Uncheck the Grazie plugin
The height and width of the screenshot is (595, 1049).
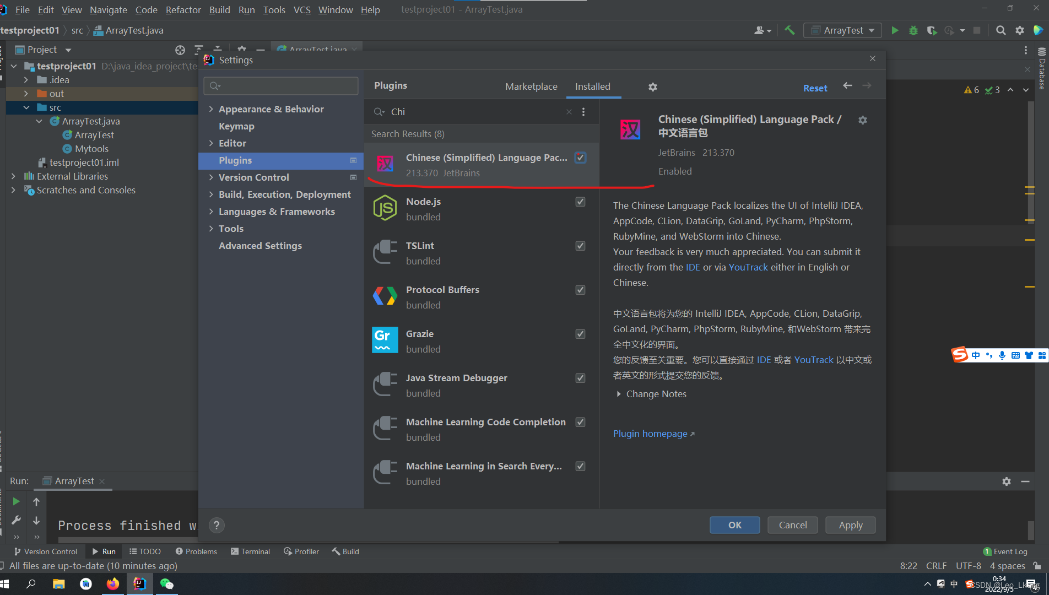(580, 334)
